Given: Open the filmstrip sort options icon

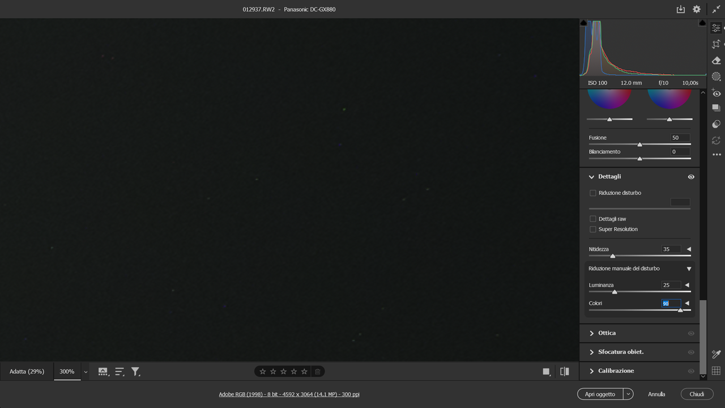Looking at the screenshot, I should point(120,372).
